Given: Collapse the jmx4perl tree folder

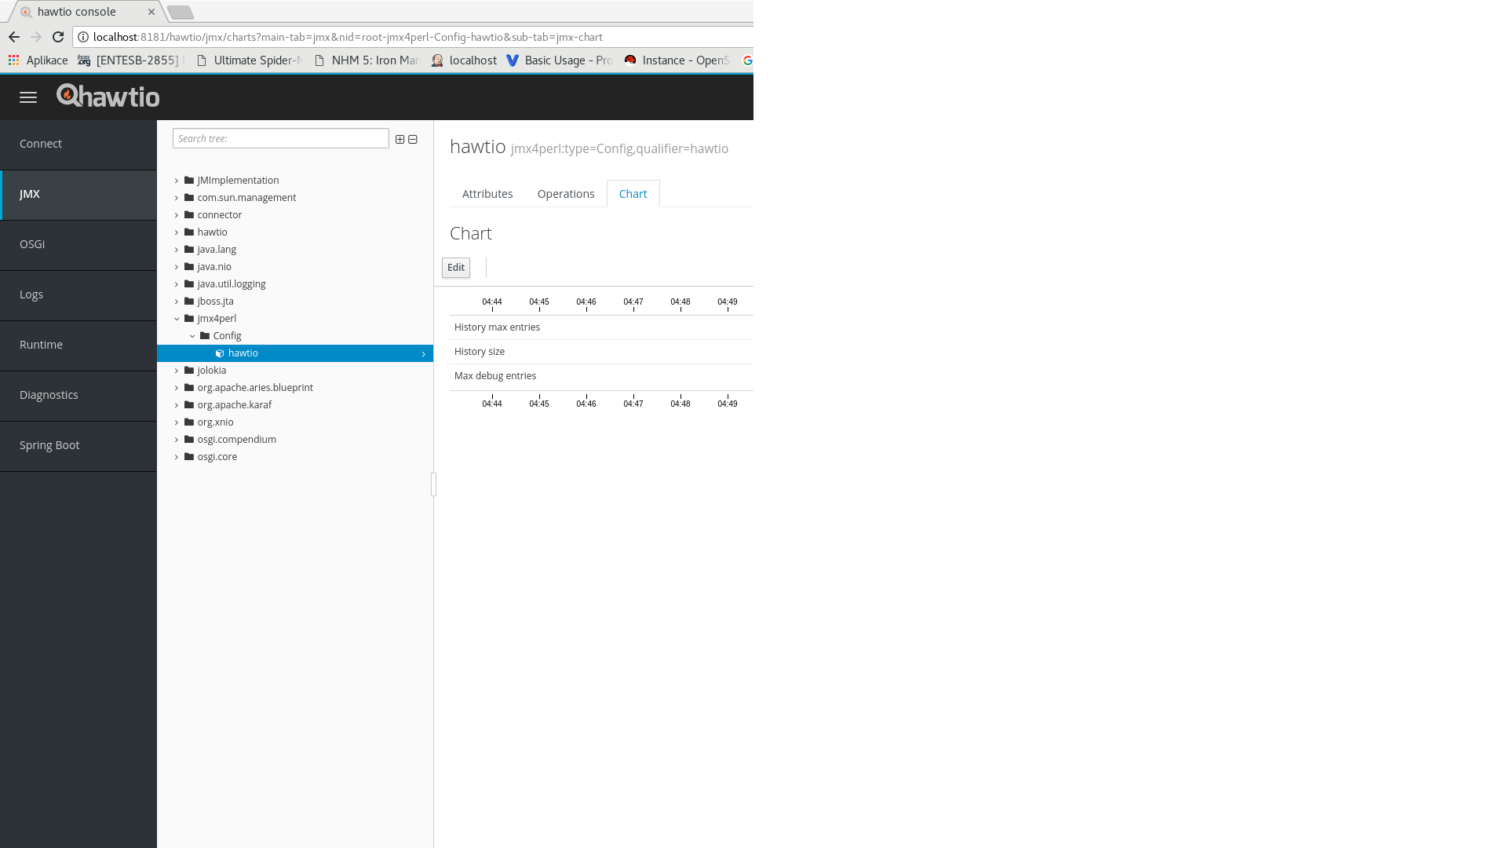Looking at the screenshot, I should [x=177, y=319].
